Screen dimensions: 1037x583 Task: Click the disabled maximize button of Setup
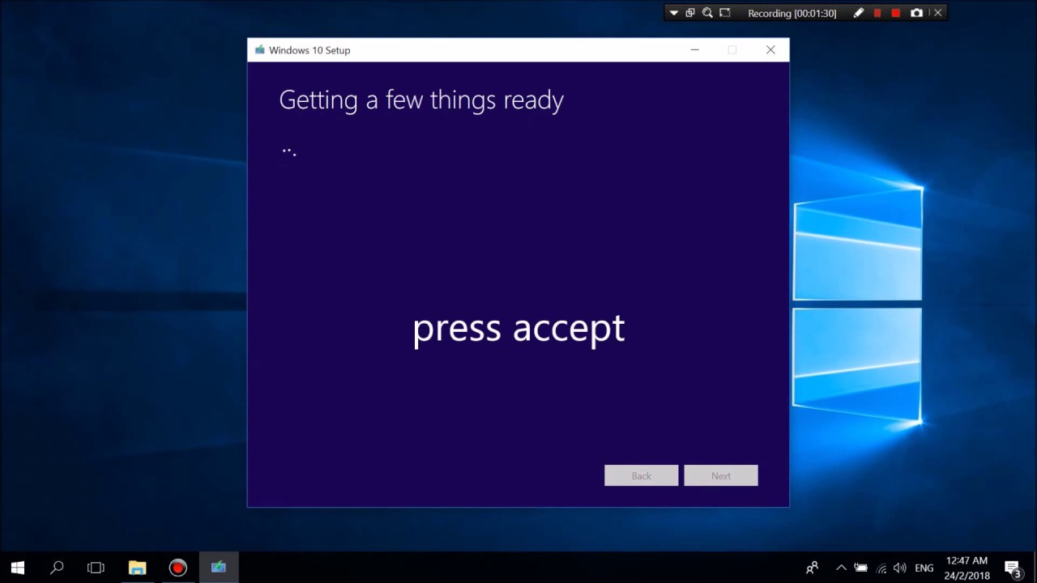[732, 50]
